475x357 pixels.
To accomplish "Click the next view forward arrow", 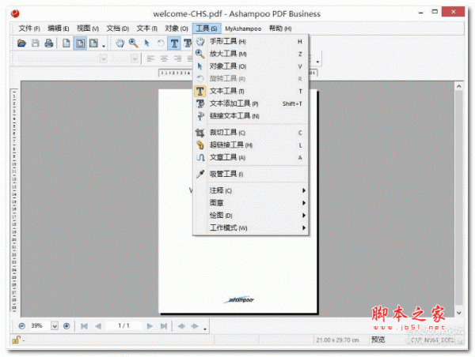I will (x=195, y=326).
